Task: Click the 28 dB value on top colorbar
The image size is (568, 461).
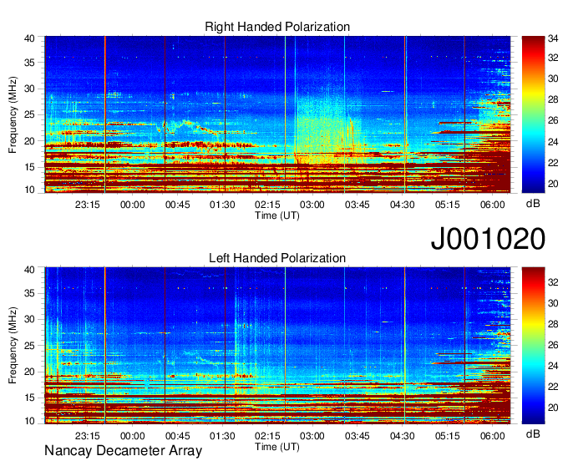Action: pos(553,99)
